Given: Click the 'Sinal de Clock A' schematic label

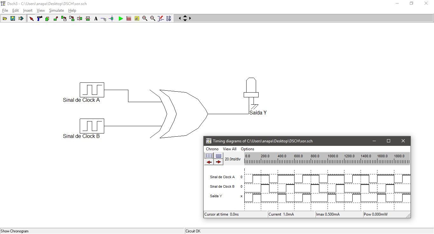Looking at the screenshot, I should 81,100.
